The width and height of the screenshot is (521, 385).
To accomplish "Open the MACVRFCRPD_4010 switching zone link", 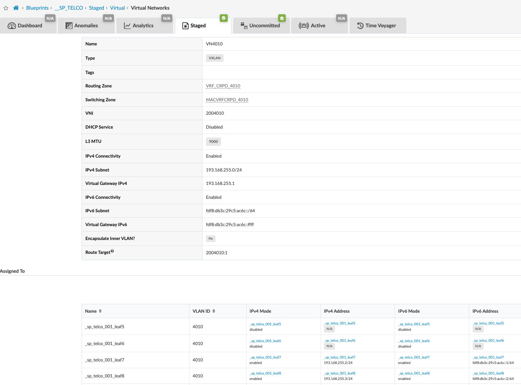I will 227,100.
